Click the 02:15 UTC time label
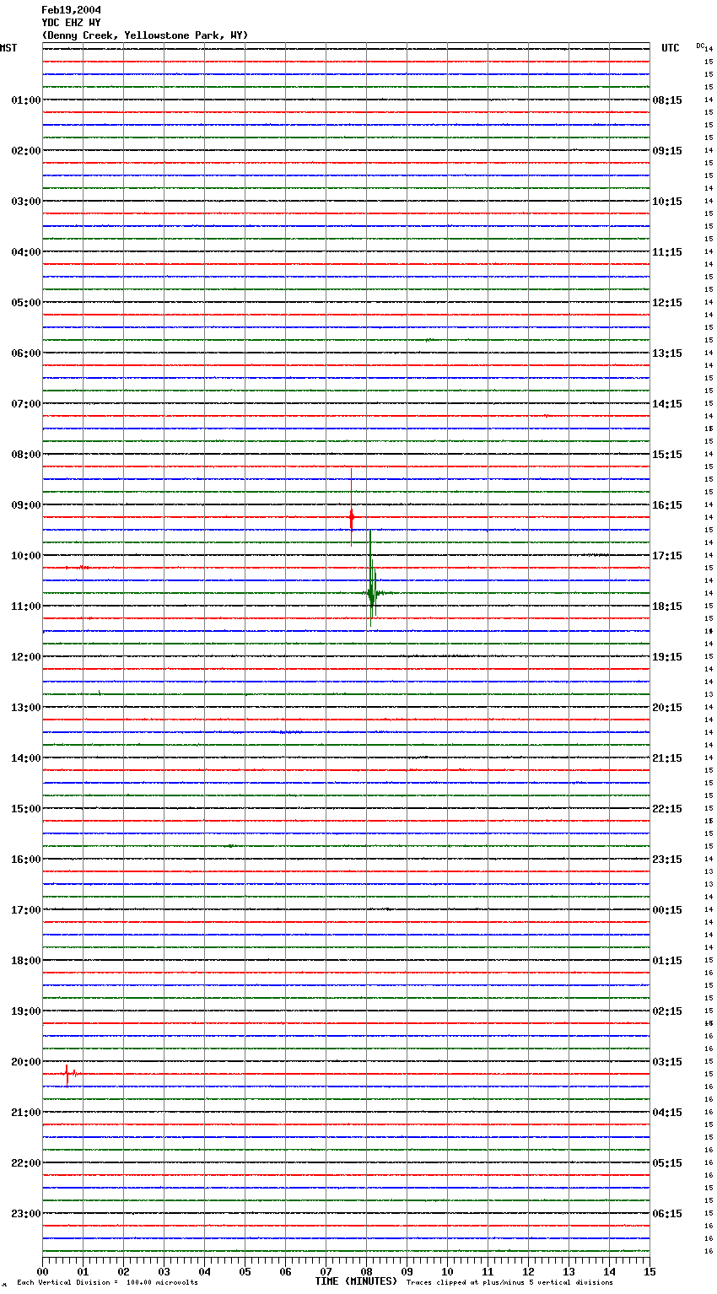The height and width of the screenshot is (1294, 717). [667, 1011]
